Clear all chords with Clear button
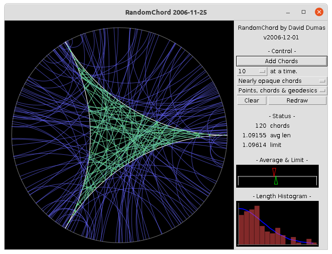Screen dimensions: 332x254 pos(252,100)
